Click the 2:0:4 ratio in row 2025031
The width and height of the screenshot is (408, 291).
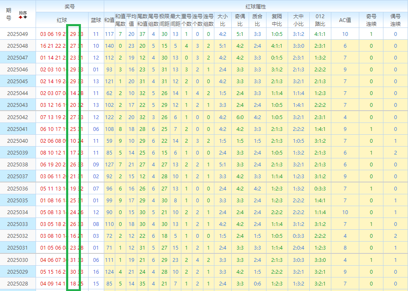(298, 247)
